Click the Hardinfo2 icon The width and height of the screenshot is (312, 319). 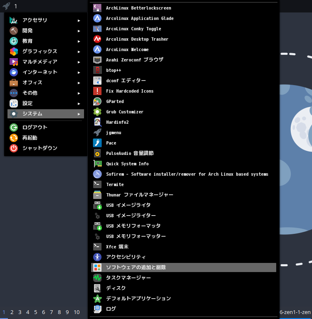pos(97,122)
